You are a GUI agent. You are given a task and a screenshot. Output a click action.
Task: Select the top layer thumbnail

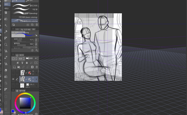(x=22, y=73)
